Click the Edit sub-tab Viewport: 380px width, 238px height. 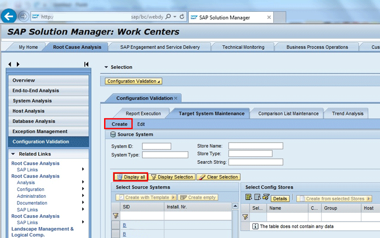141,124
